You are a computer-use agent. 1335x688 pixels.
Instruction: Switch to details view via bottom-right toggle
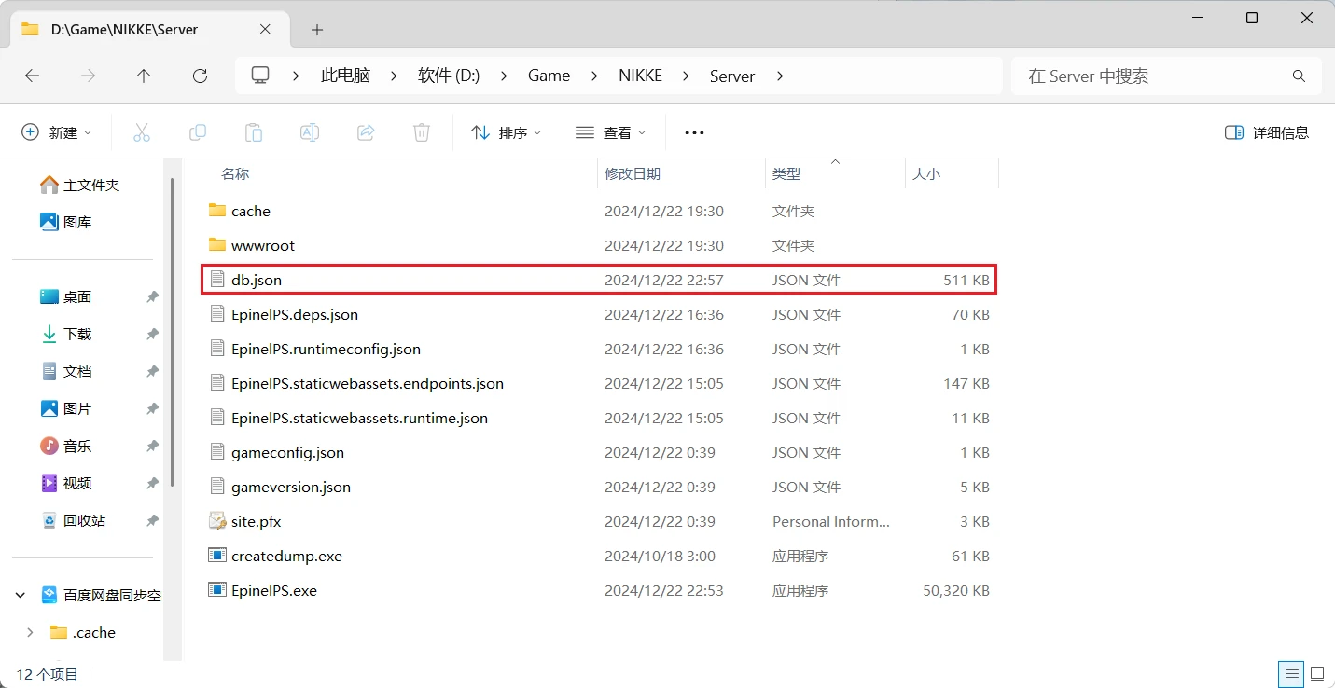pyautogui.click(x=1290, y=674)
